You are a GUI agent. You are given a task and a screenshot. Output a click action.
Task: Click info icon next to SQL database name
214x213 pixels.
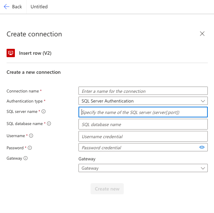tap(49, 124)
